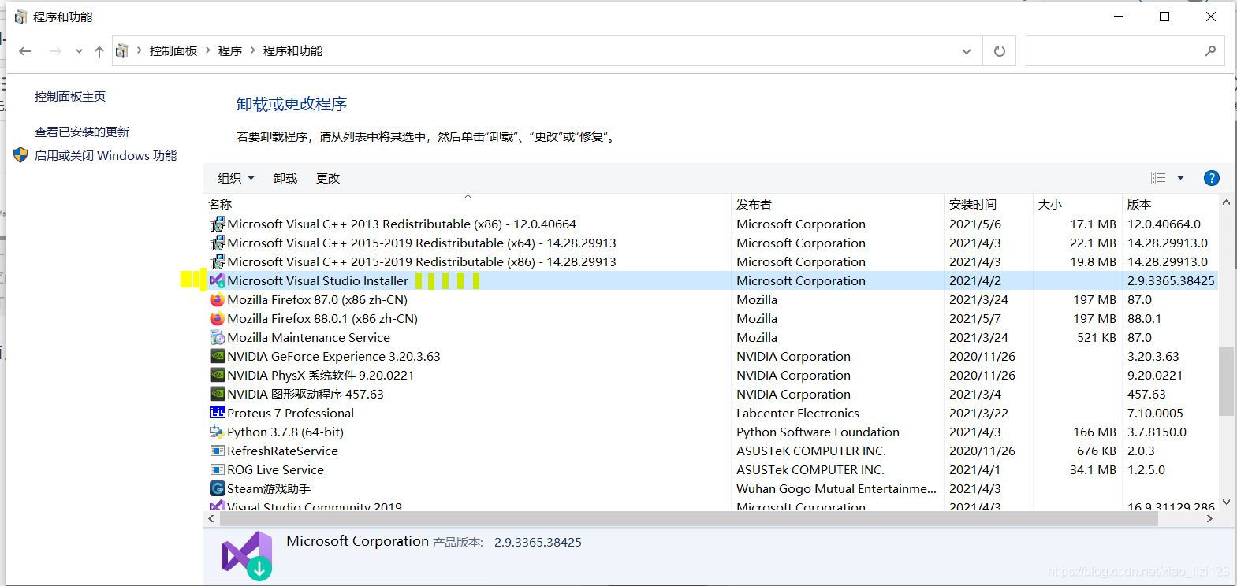Open 启用或关闭 Windows 功能 link

pyautogui.click(x=106, y=156)
